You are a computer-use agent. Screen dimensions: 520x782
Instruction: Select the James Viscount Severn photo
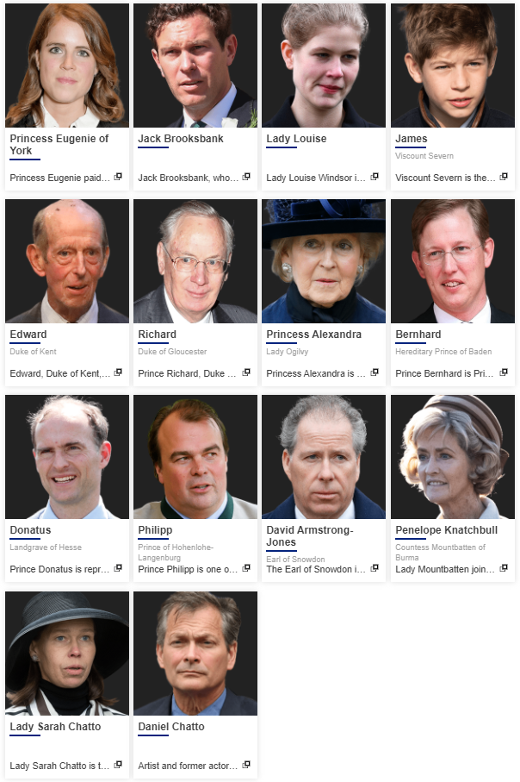click(x=453, y=66)
